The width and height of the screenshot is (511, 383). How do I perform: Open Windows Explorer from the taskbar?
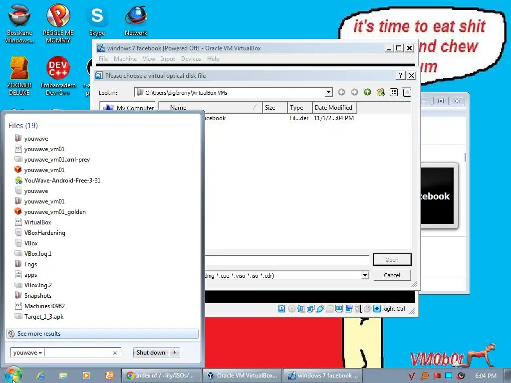click(x=63, y=376)
